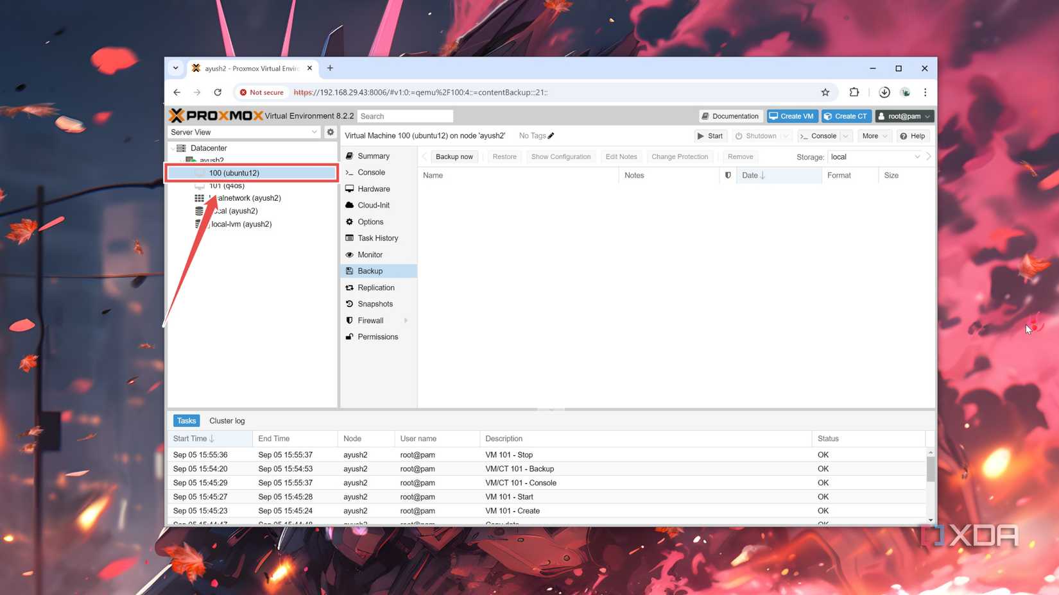Open the browser extensions icon
The width and height of the screenshot is (1059, 595).
click(x=854, y=92)
